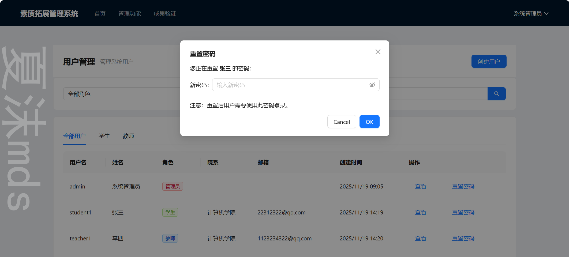
Task: Cancel the password reset dialog
Action: (342, 122)
